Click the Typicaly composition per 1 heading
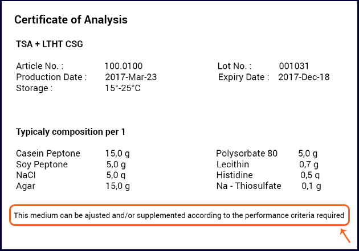Viewport: 359px width, 251px height. pyautogui.click(x=71, y=132)
